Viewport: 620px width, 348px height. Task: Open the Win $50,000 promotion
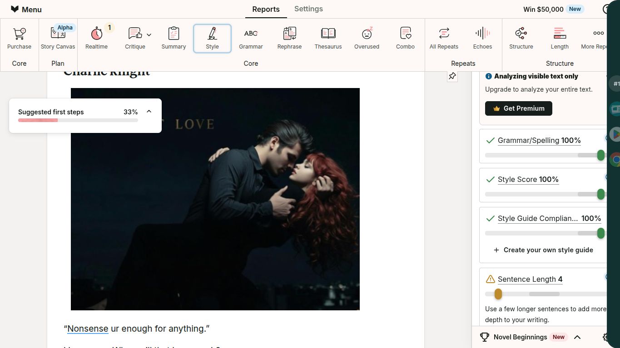coord(543,9)
